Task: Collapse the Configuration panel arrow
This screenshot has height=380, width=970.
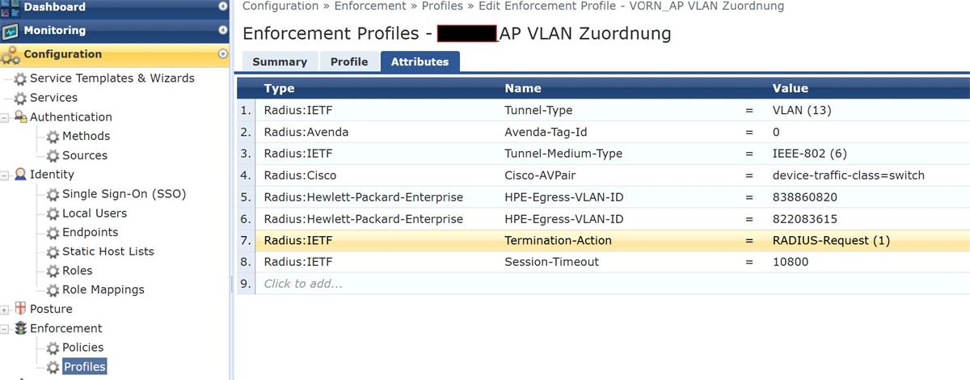Action: [223, 54]
